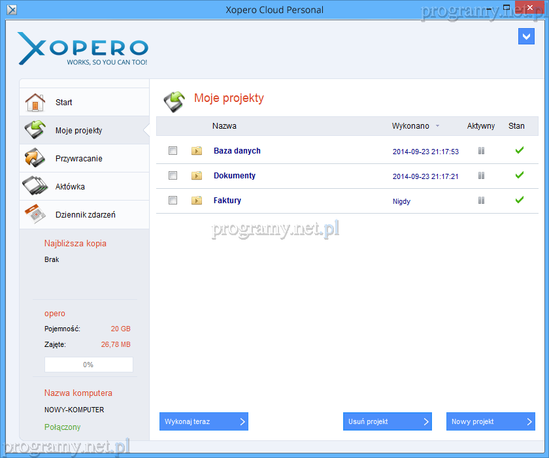Click the Nazwa column header

[224, 126]
